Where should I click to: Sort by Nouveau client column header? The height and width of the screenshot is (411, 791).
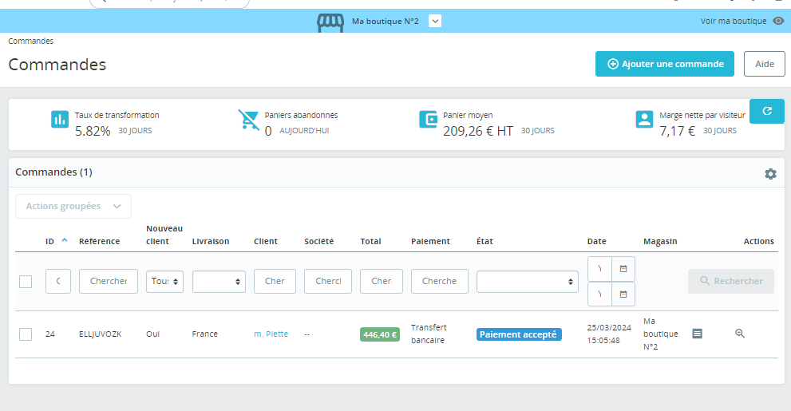click(x=164, y=235)
